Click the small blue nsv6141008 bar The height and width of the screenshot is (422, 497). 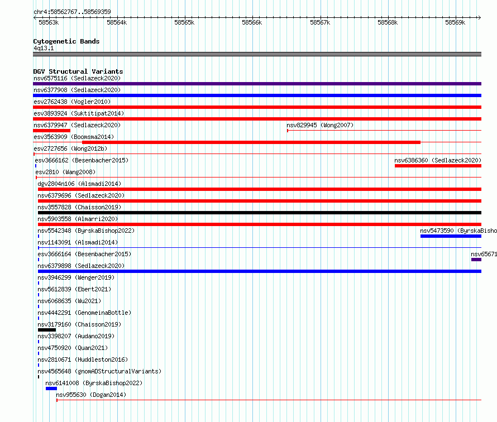pyautogui.click(x=51, y=389)
